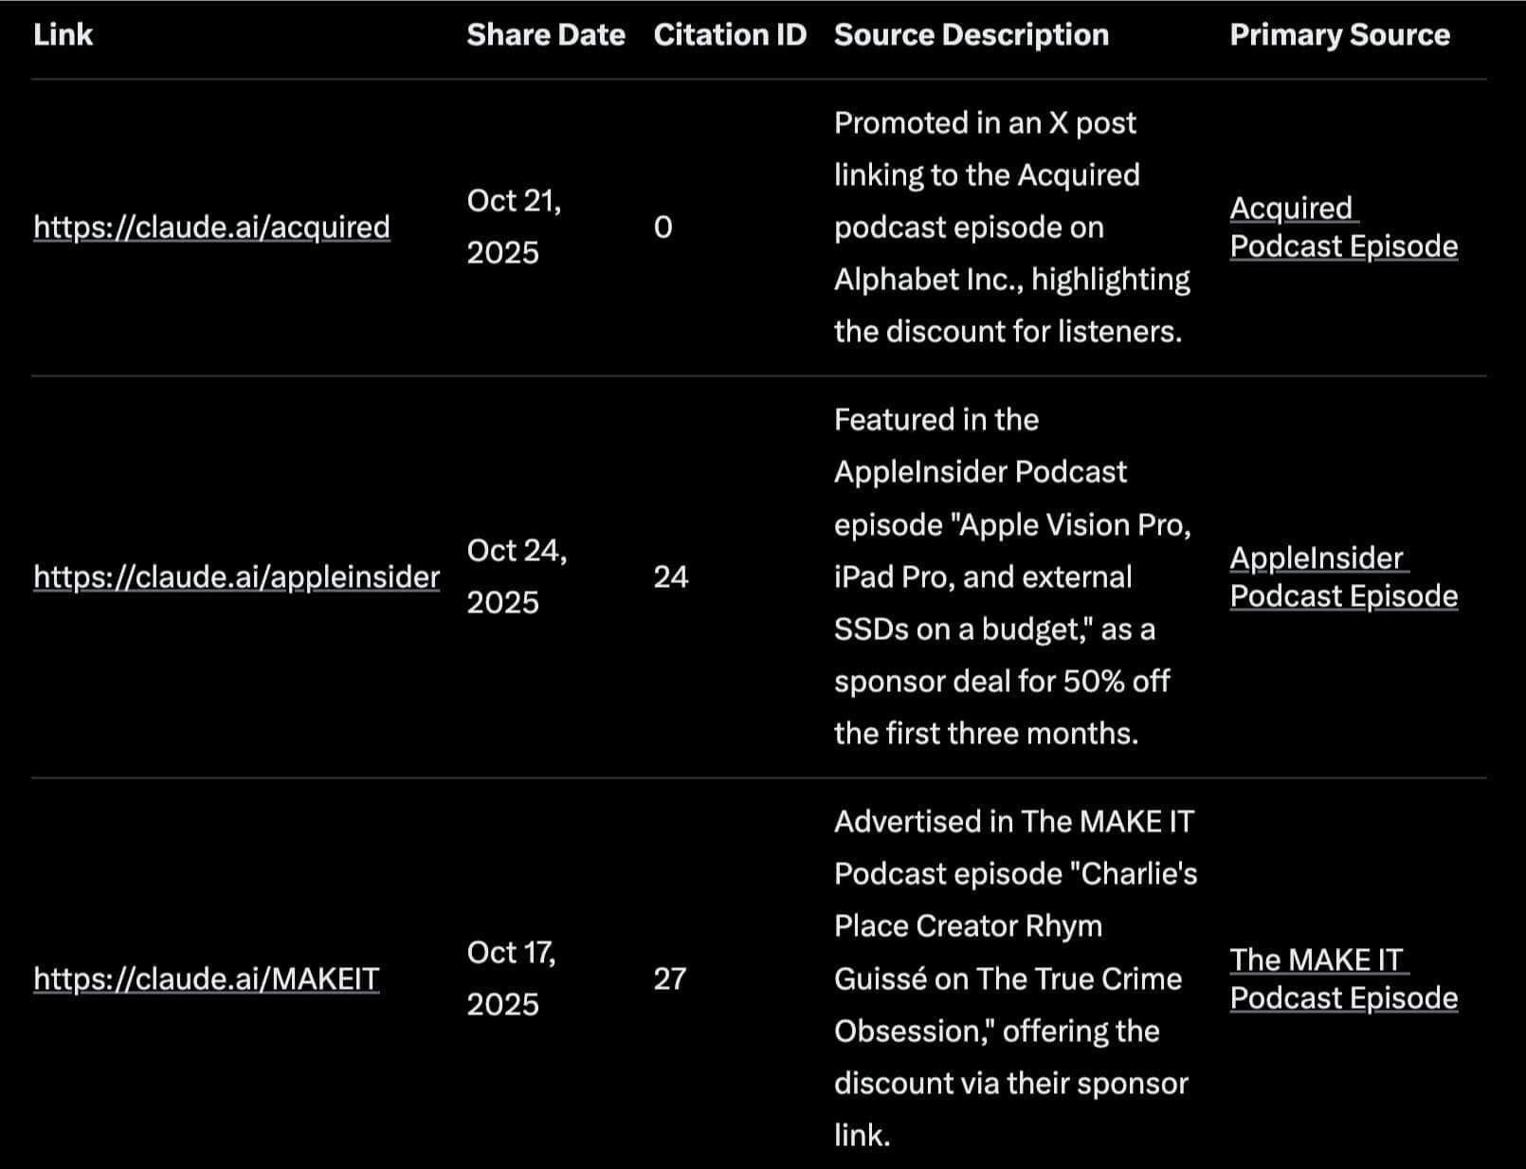Open the claude.ai/MAKEIT link
Image resolution: width=1526 pixels, height=1169 pixels.
pyautogui.click(x=206, y=979)
